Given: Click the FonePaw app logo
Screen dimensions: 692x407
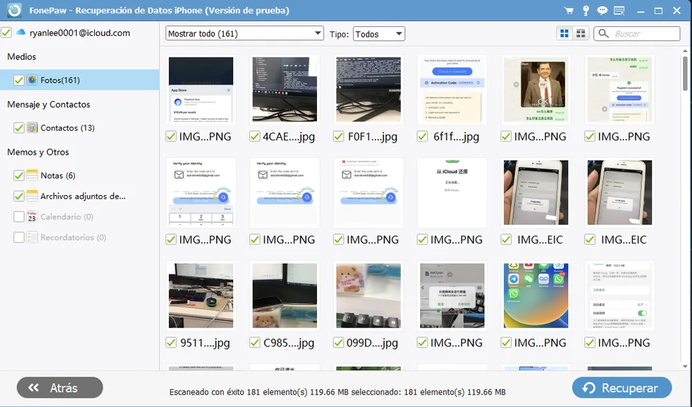Looking at the screenshot, I should [x=15, y=10].
